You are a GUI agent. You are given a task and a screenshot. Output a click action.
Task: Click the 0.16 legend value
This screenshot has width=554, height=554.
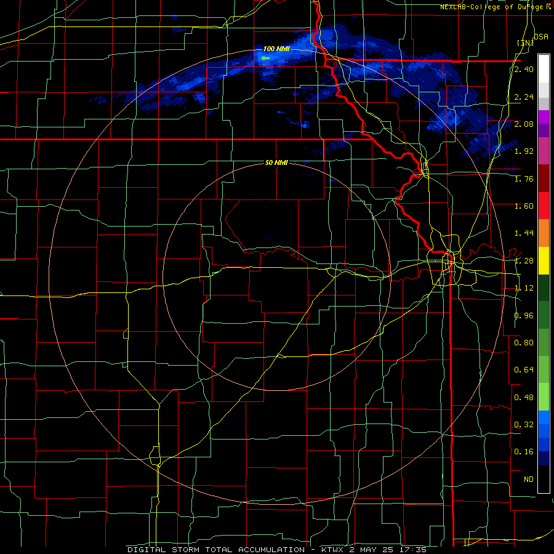[x=524, y=452]
